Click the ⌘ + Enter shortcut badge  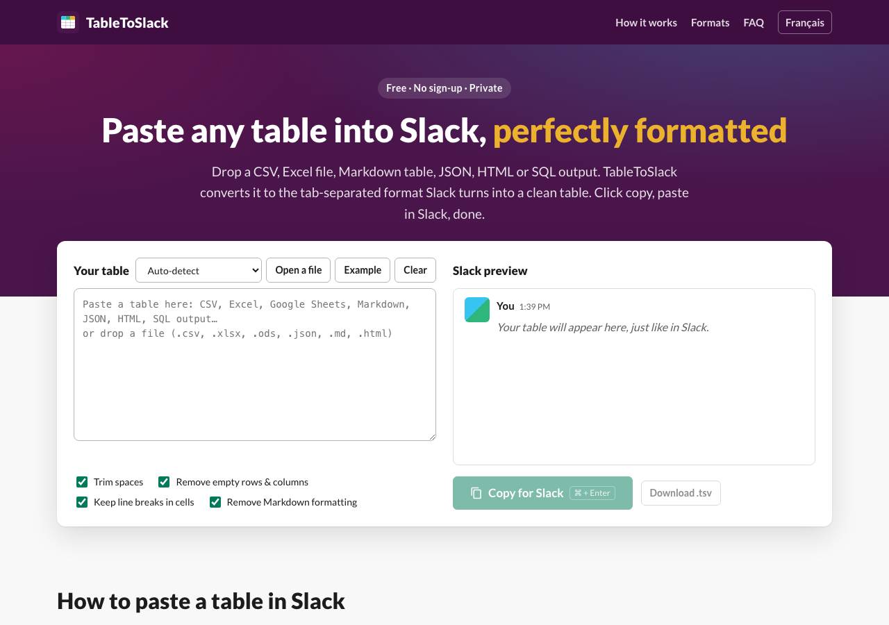click(592, 493)
